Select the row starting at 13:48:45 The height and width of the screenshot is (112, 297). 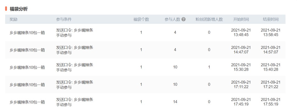[145, 32]
